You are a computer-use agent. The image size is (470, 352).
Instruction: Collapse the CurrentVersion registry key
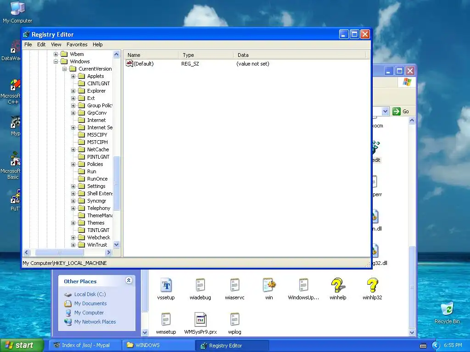coord(64,69)
